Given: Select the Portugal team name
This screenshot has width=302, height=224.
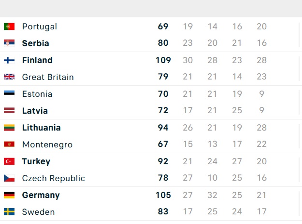Looking at the screenshot, I should 40,26.
